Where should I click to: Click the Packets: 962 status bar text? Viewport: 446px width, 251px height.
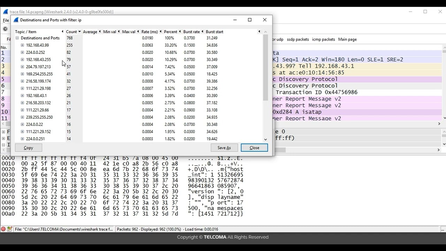coord(127,229)
